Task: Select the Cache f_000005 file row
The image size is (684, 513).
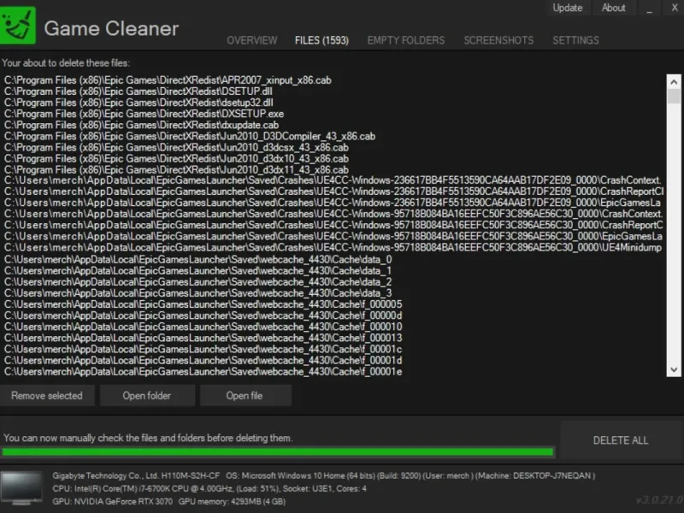Action: click(x=334, y=304)
